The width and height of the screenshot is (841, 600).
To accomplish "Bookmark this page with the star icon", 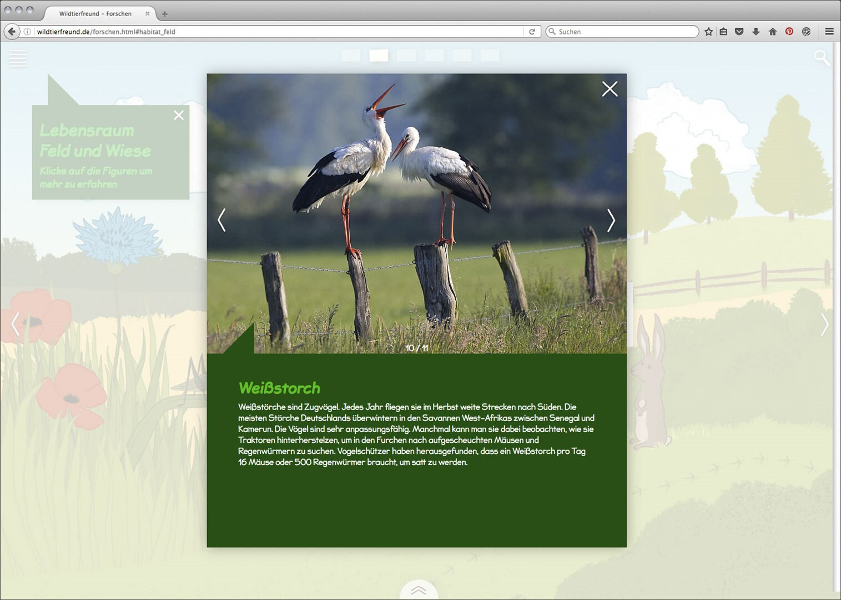I will pos(708,32).
